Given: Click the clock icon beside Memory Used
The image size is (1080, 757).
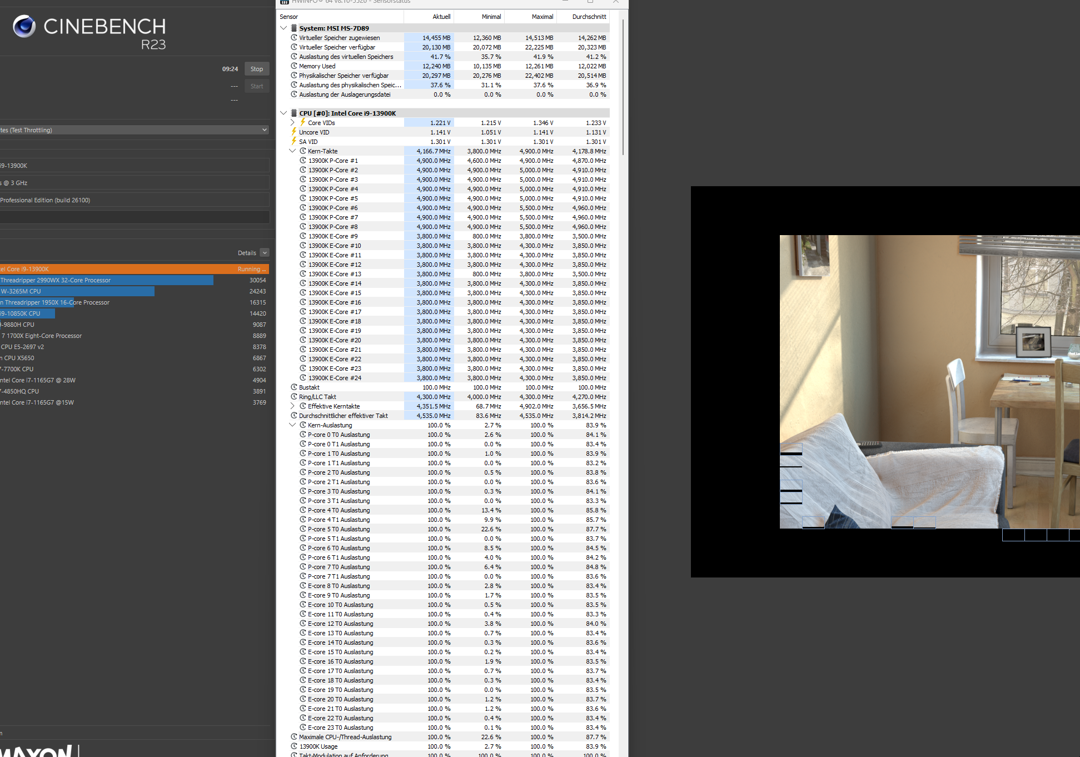Looking at the screenshot, I should [294, 66].
